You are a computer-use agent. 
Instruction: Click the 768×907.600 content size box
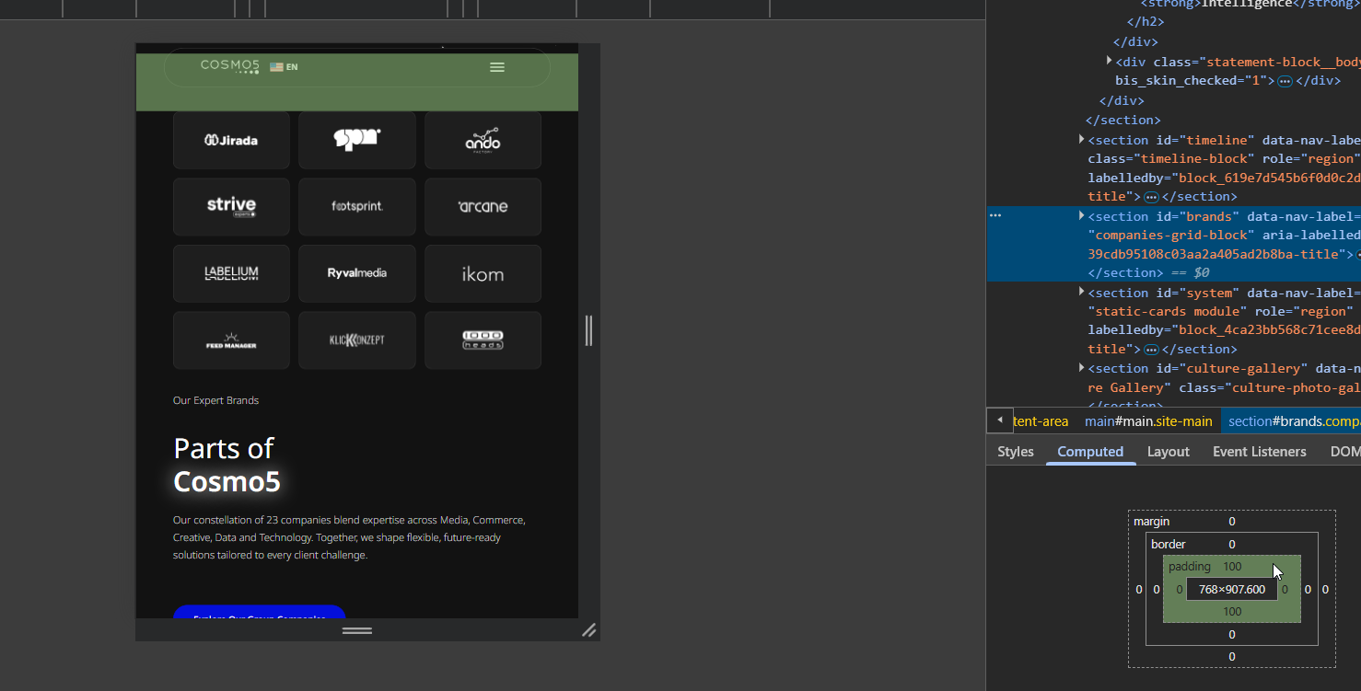[1232, 590]
